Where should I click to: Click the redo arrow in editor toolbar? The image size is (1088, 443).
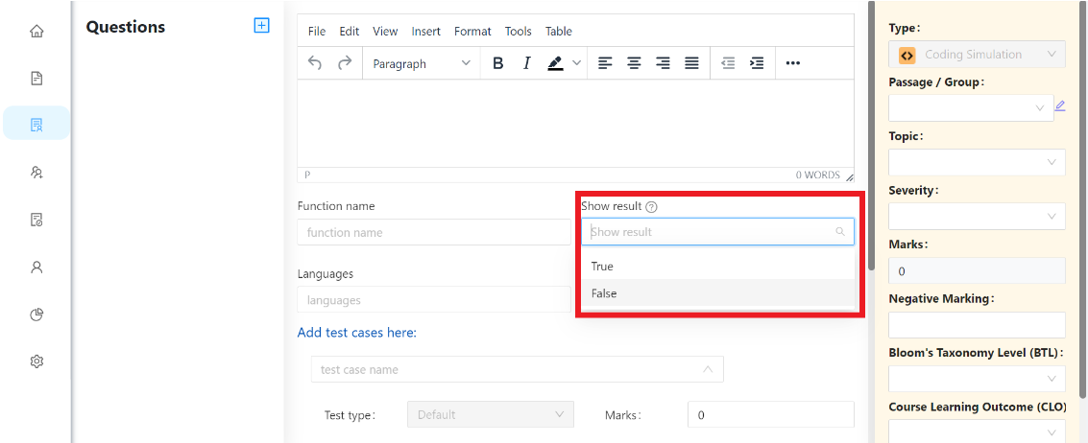point(344,63)
